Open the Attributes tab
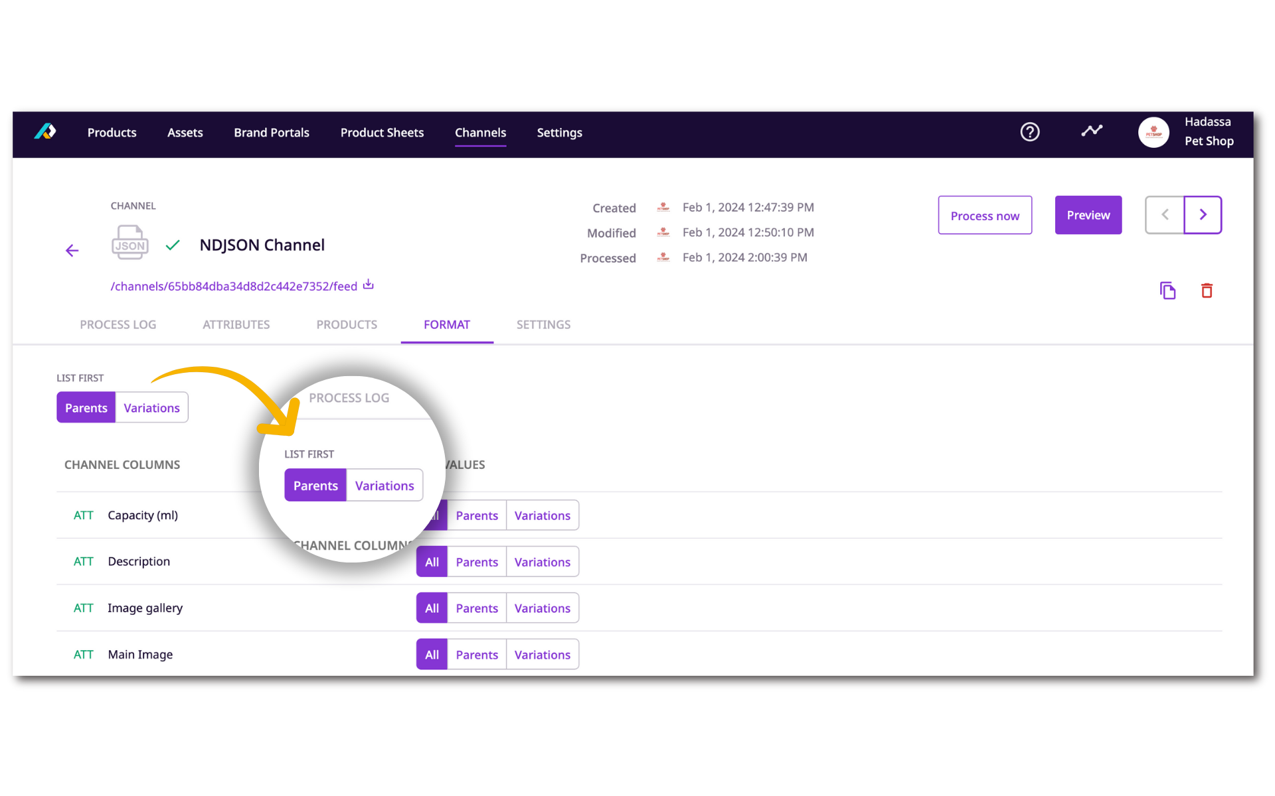 236,324
